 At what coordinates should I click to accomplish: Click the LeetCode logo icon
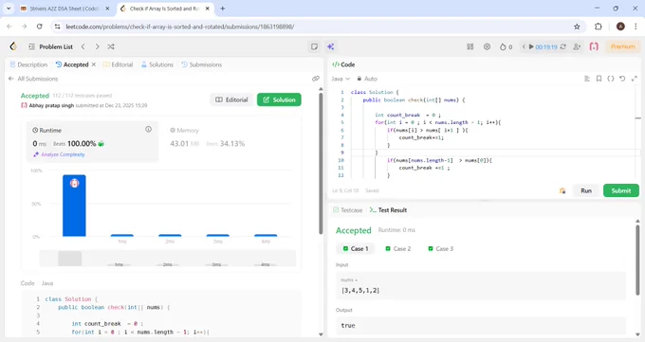13,46
